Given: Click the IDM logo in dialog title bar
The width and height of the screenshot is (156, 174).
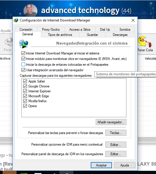Looking at the screenshot, I should 16,20.
